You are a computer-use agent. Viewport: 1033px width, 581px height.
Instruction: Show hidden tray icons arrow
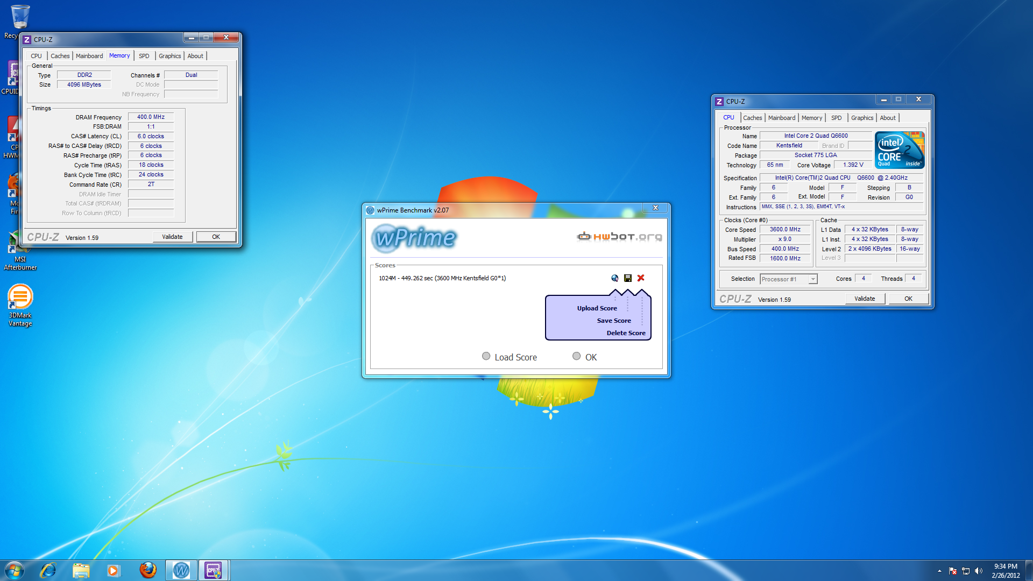939,571
